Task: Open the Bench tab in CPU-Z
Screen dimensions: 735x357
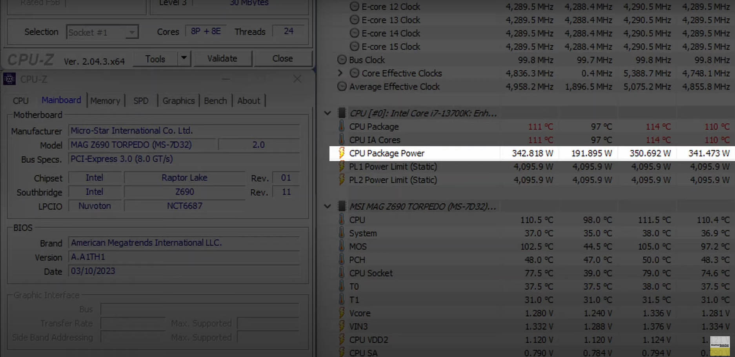Action: point(215,101)
